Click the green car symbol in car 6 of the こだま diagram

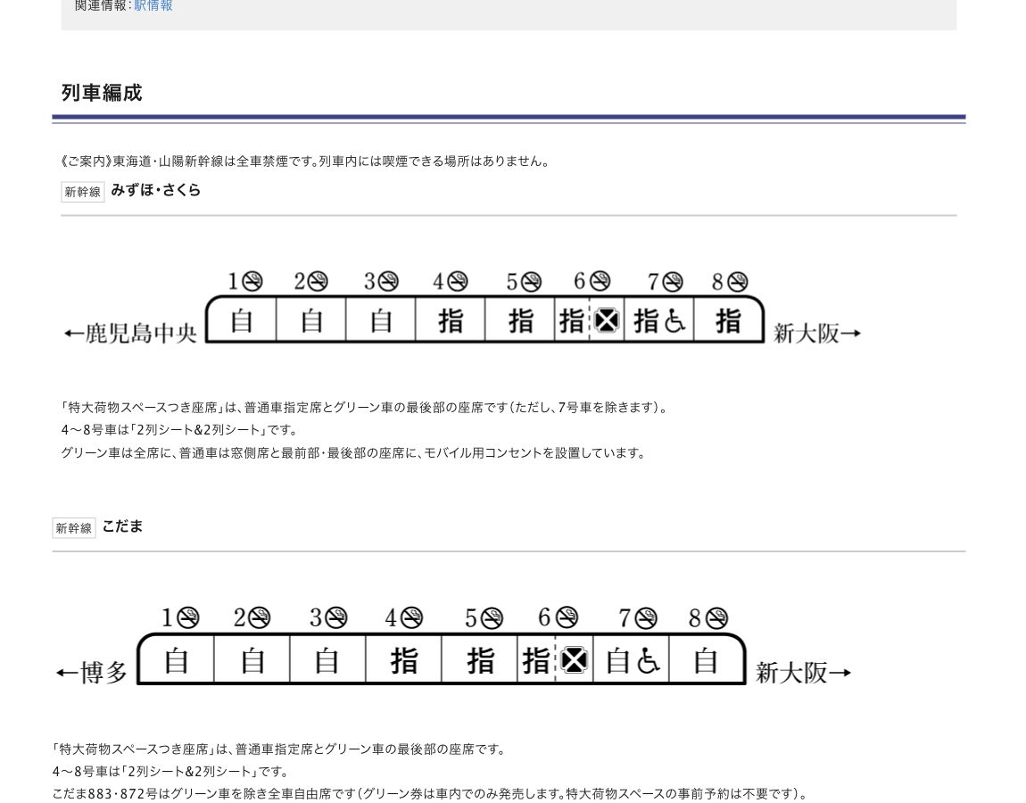click(x=574, y=660)
